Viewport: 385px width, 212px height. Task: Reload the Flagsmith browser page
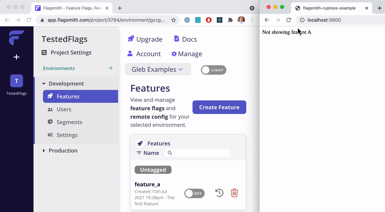[29, 20]
